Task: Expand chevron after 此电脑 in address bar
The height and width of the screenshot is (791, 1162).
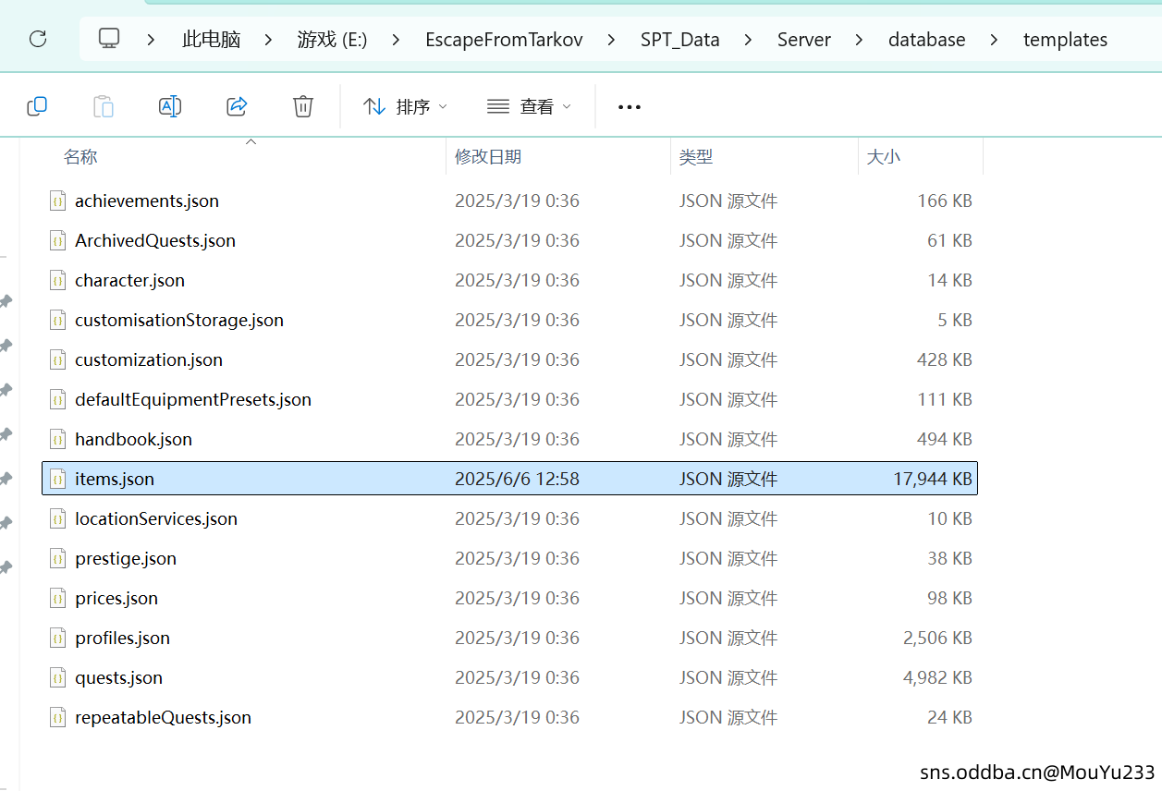Action: pos(268,40)
